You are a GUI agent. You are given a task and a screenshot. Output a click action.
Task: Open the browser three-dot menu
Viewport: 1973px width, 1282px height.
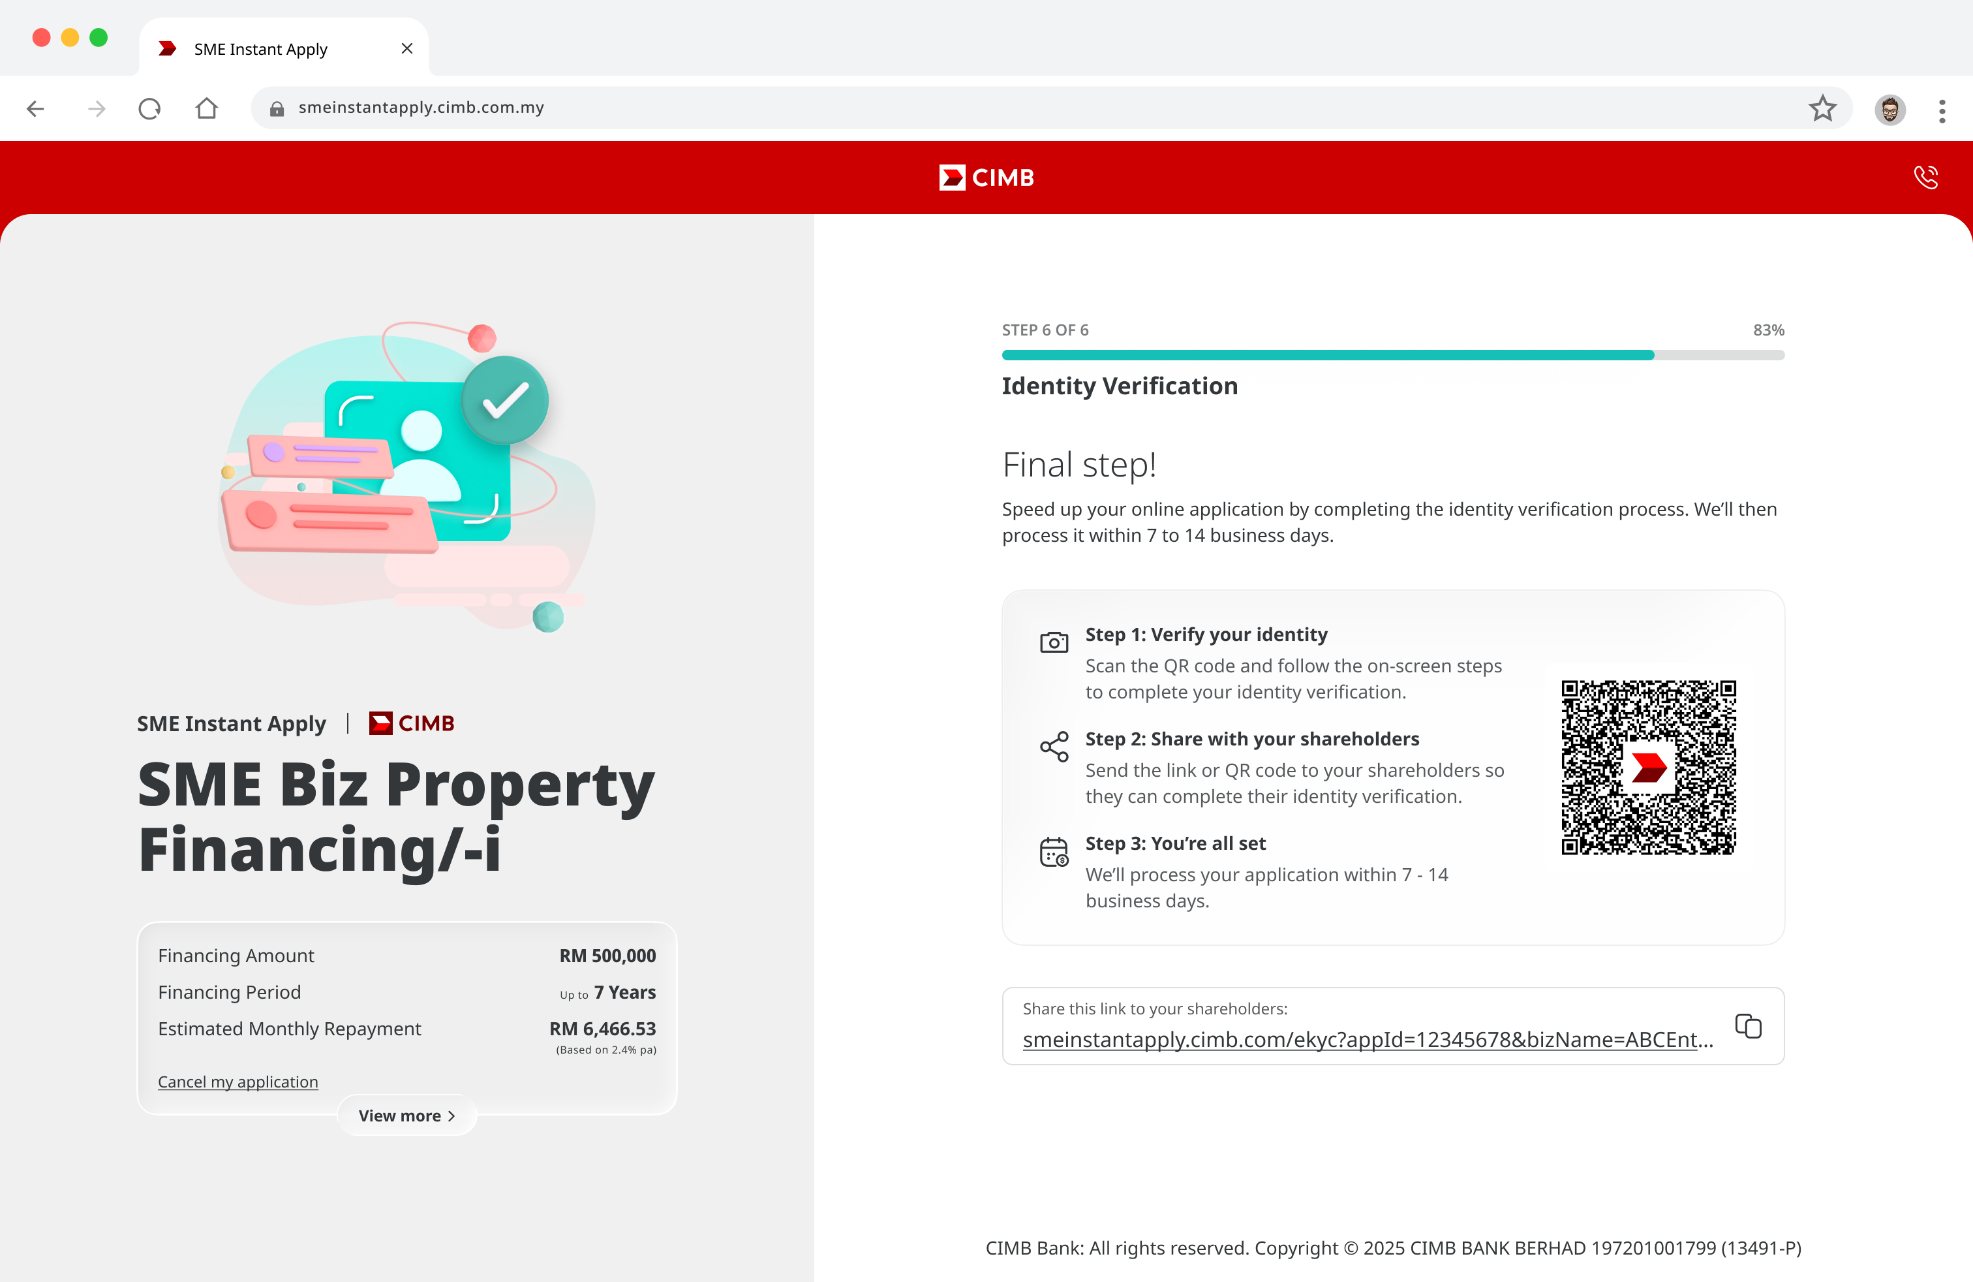pyautogui.click(x=1942, y=110)
